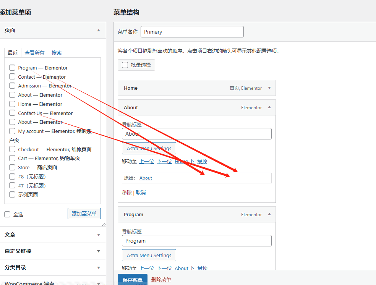
Task: Open Astra Menu Settings under Program
Action: tap(149, 255)
